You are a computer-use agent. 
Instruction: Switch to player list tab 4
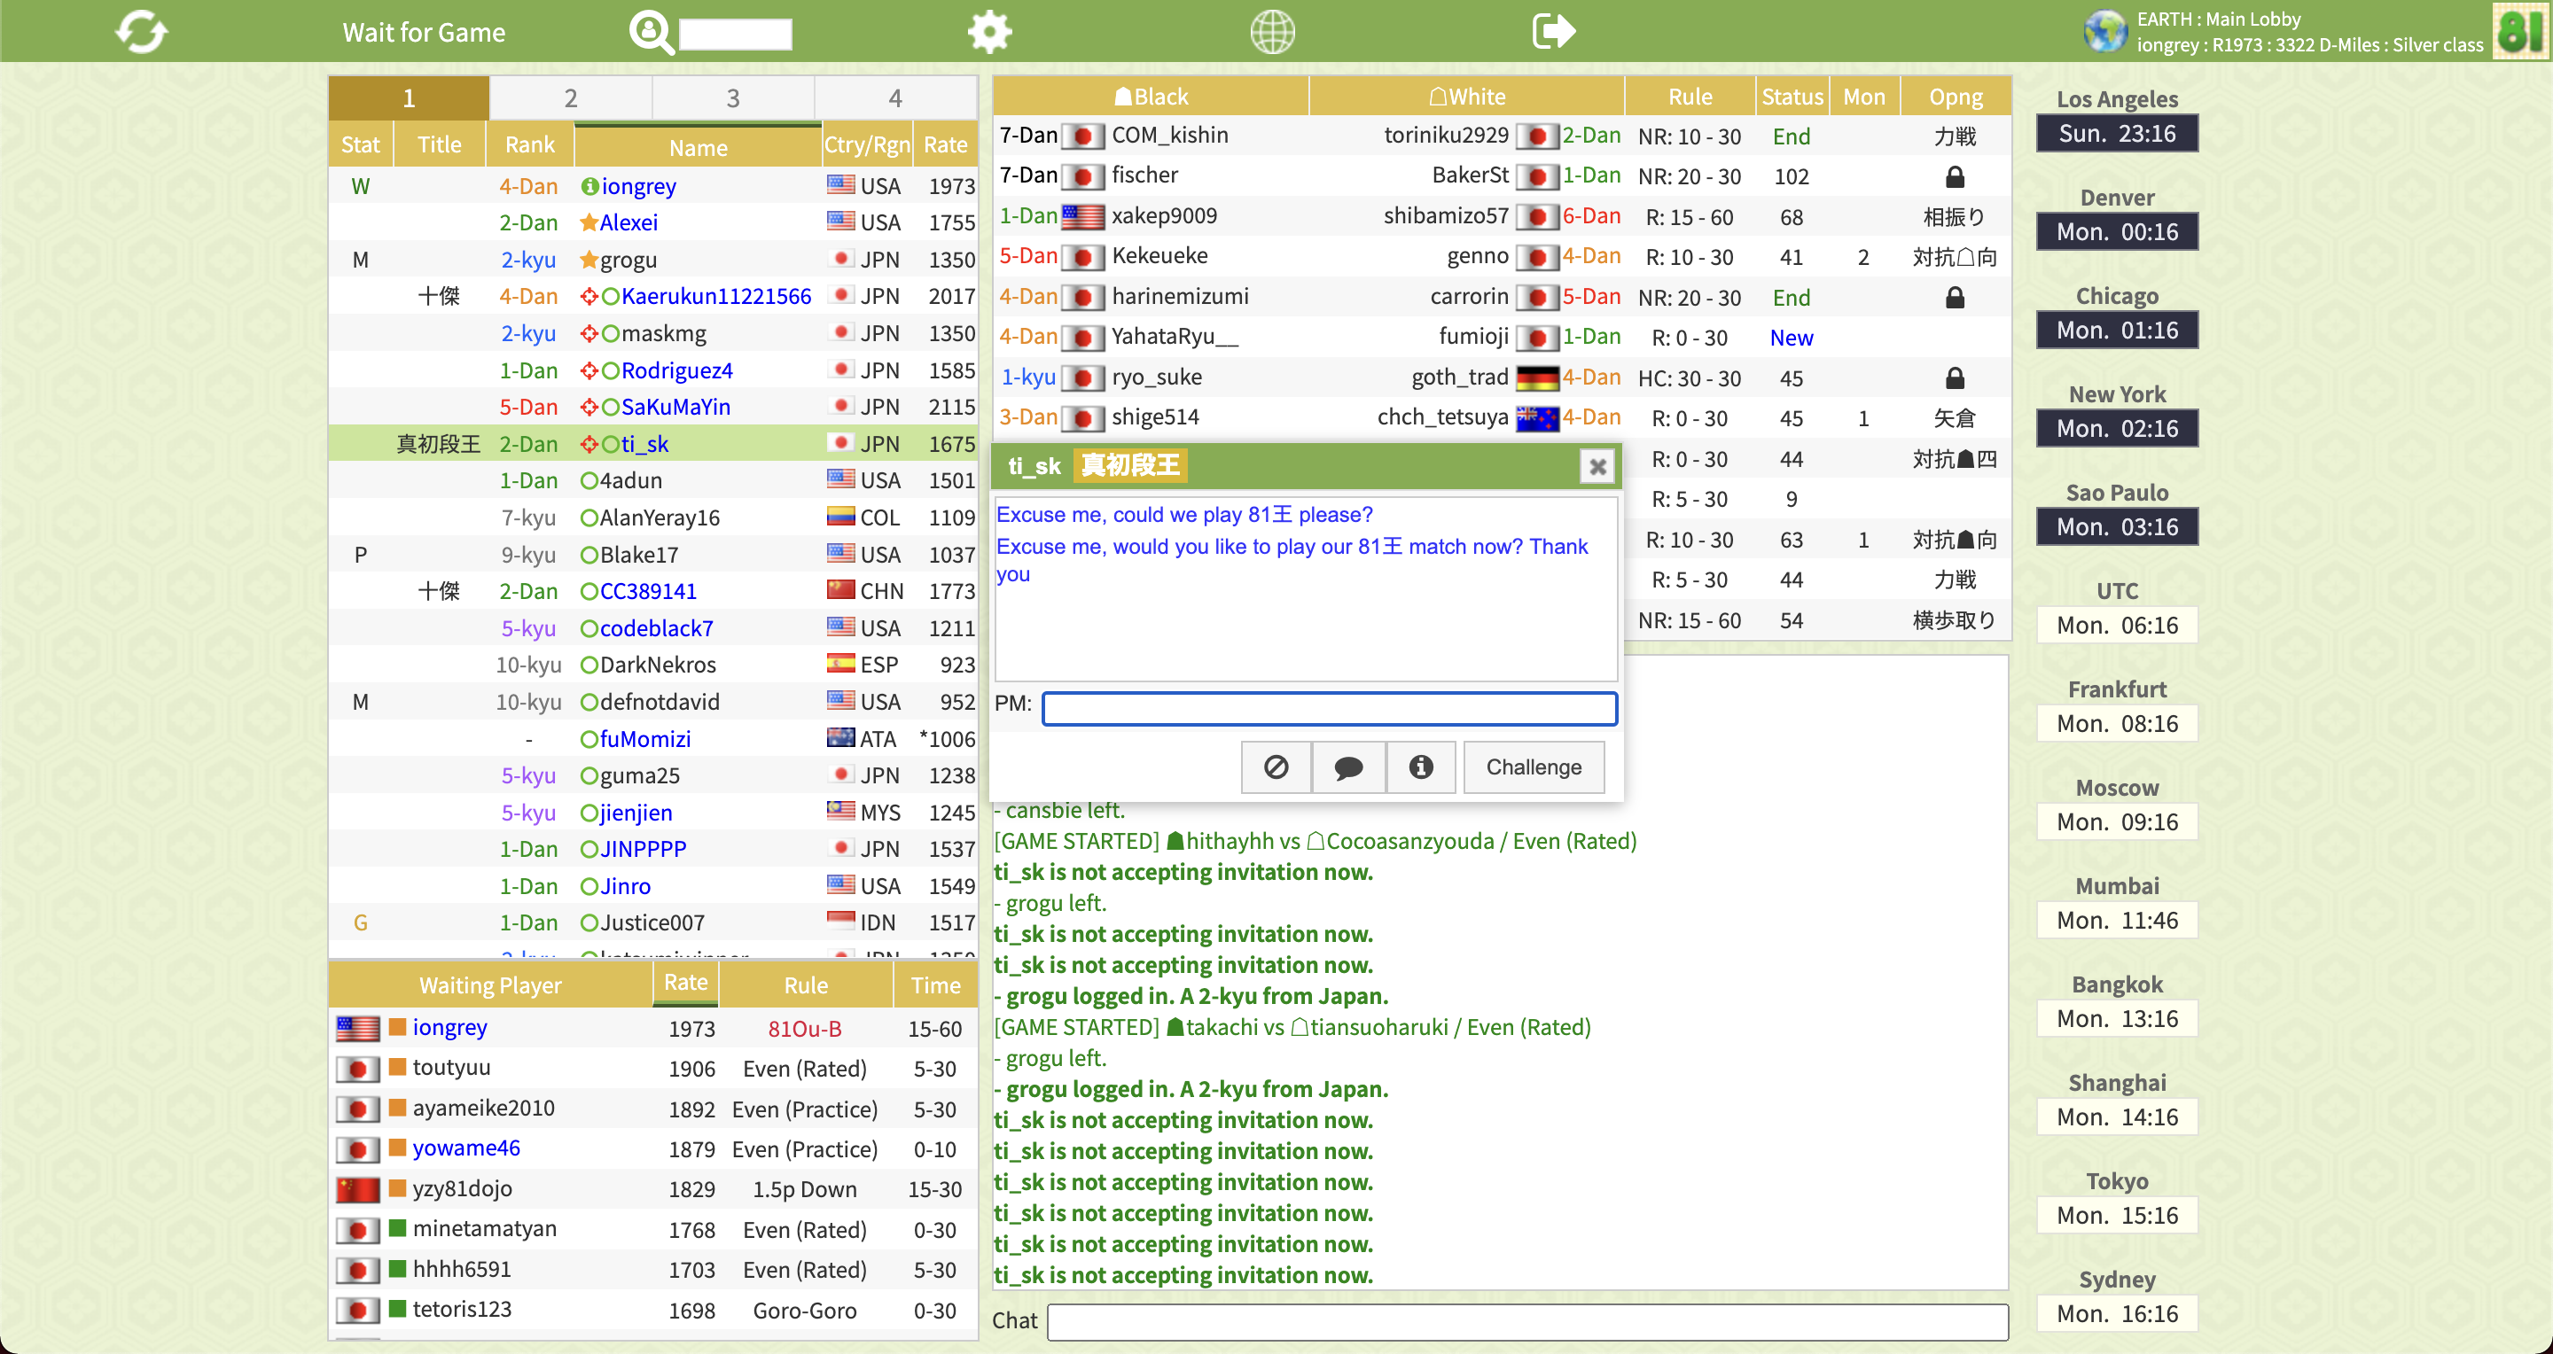click(895, 98)
